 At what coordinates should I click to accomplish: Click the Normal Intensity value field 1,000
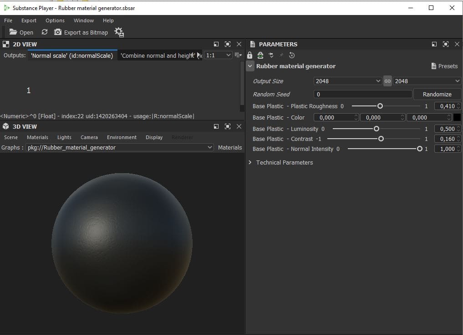coord(448,149)
